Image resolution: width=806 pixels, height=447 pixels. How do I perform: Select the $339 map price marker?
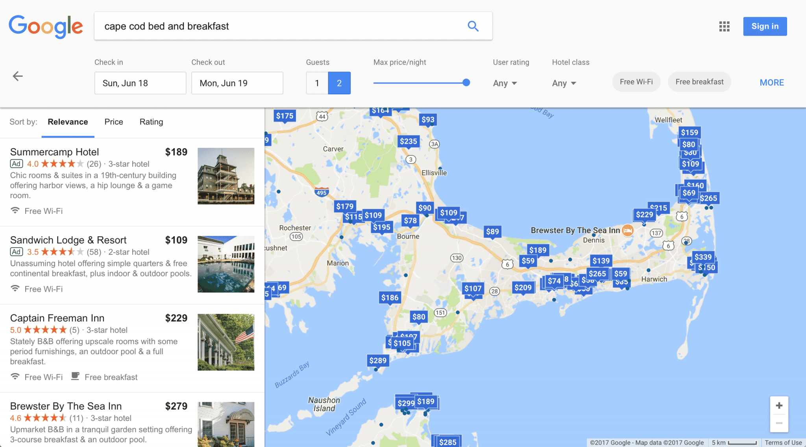(x=703, y=257)
